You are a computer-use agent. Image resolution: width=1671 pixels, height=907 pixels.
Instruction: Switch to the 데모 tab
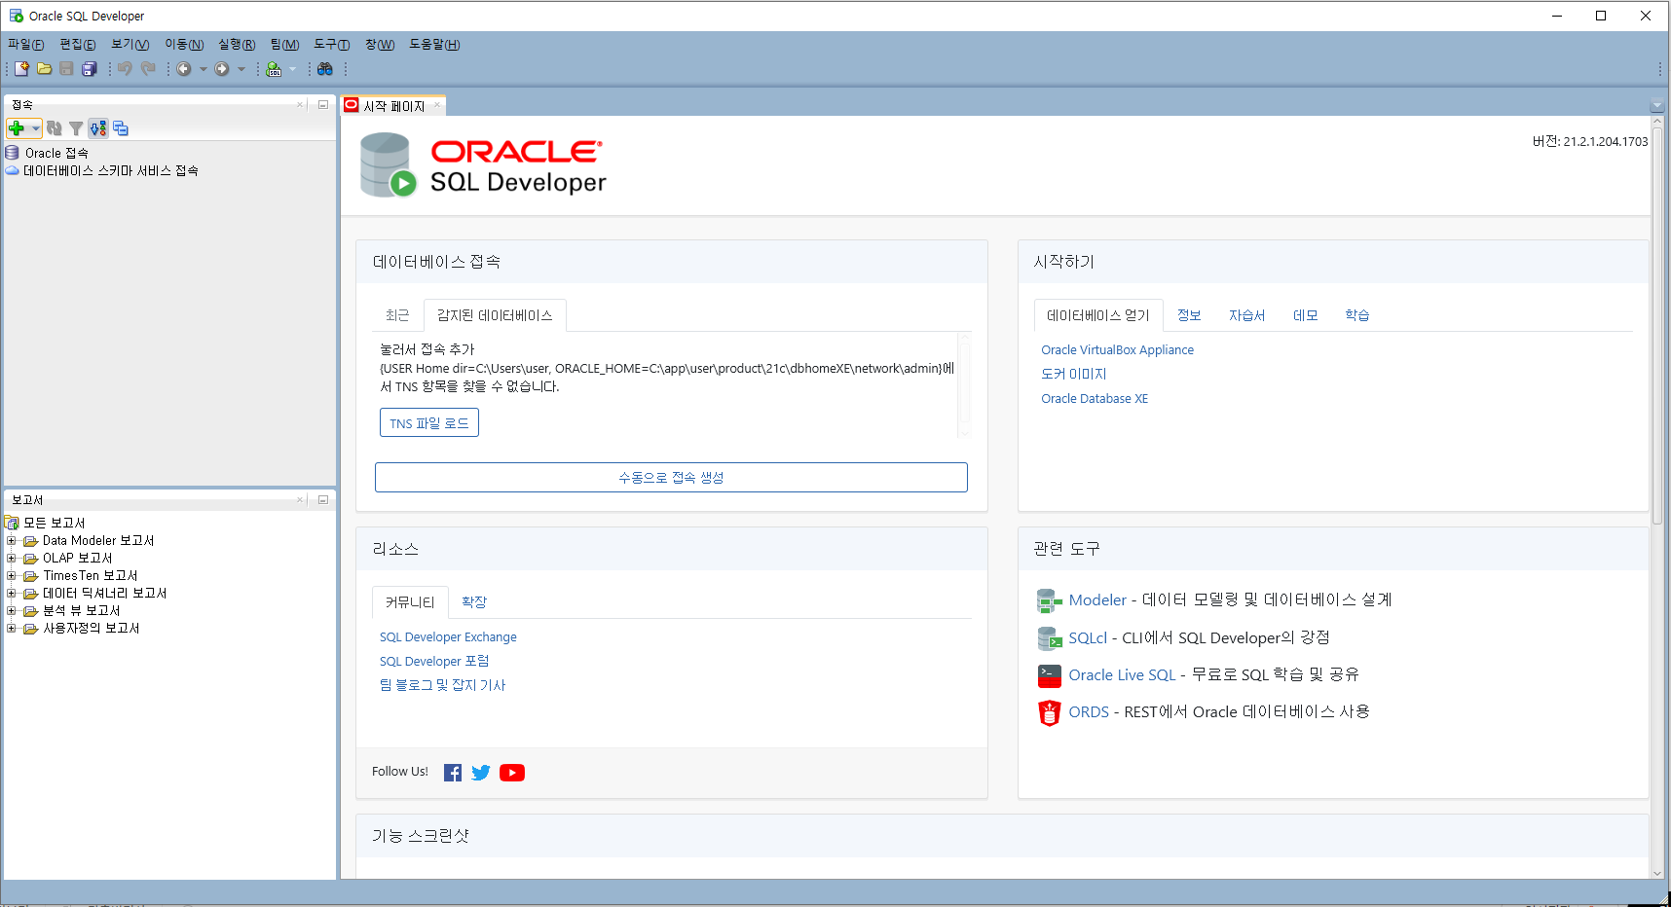coord(1305,315)
